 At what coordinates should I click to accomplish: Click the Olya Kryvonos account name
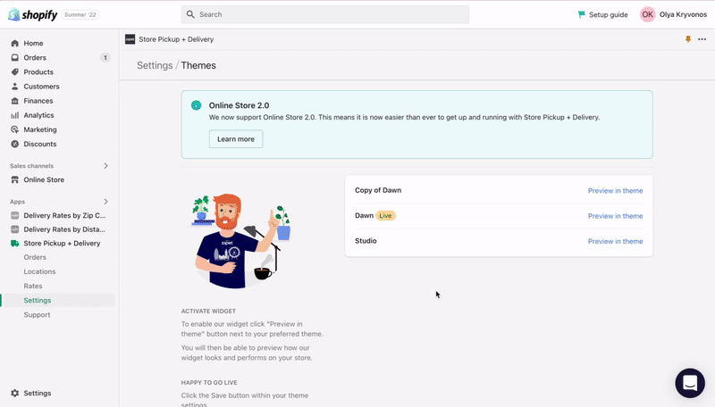click(683, 14)
